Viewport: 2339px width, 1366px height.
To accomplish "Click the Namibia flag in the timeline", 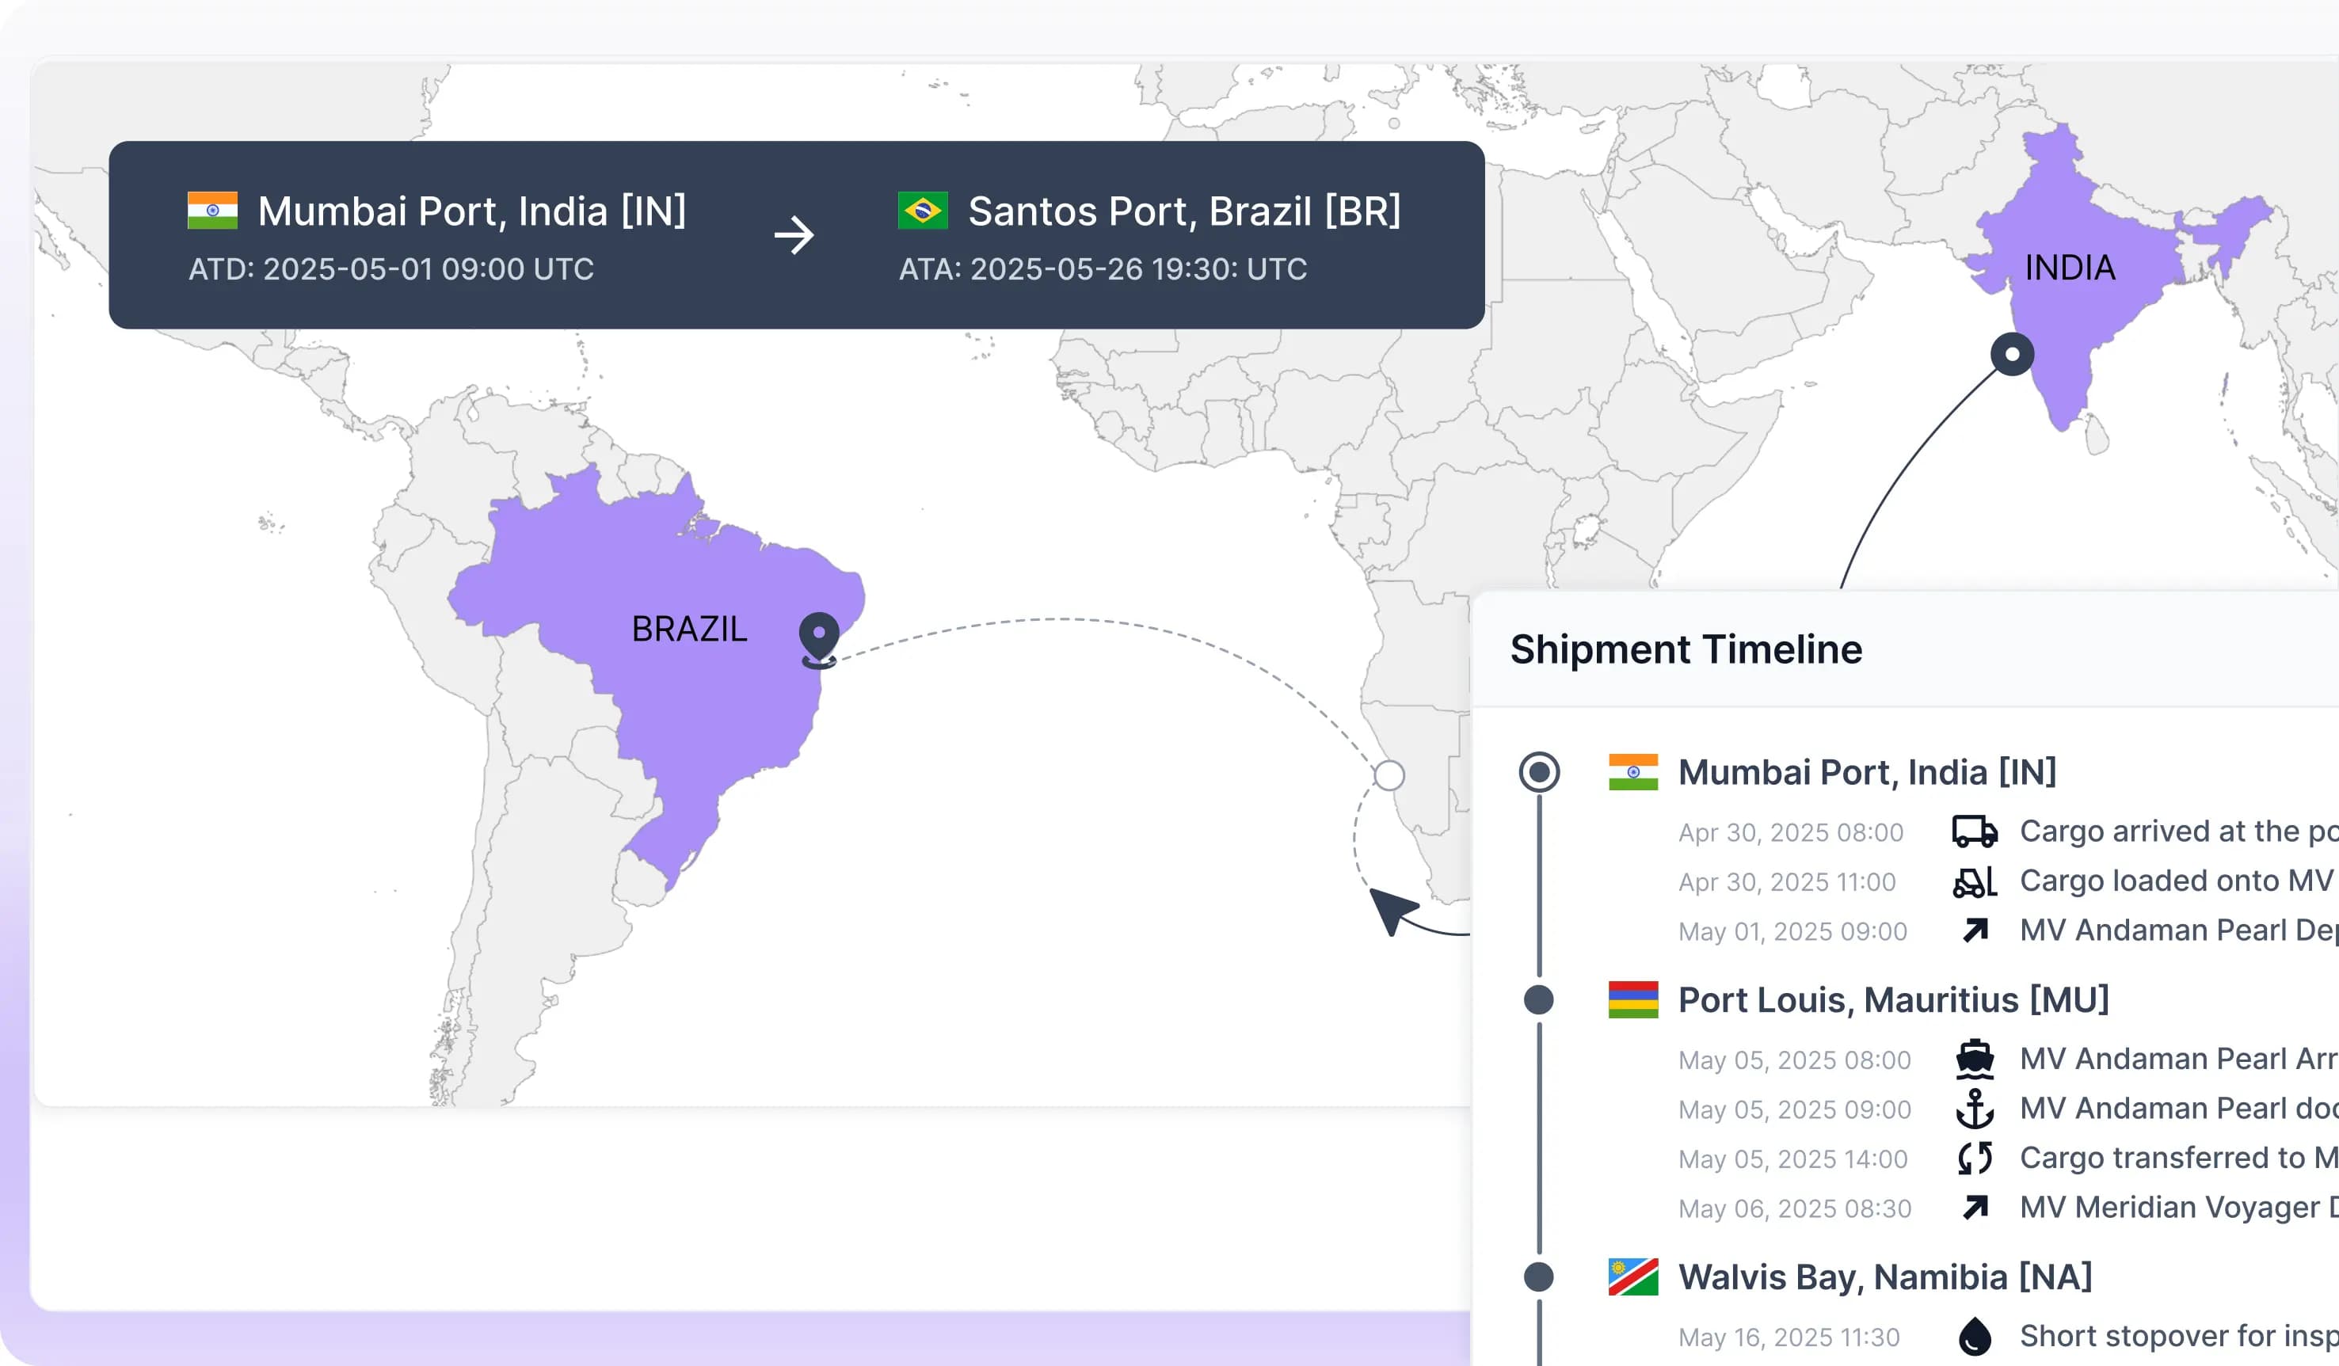I will tap(1632, 1277).
